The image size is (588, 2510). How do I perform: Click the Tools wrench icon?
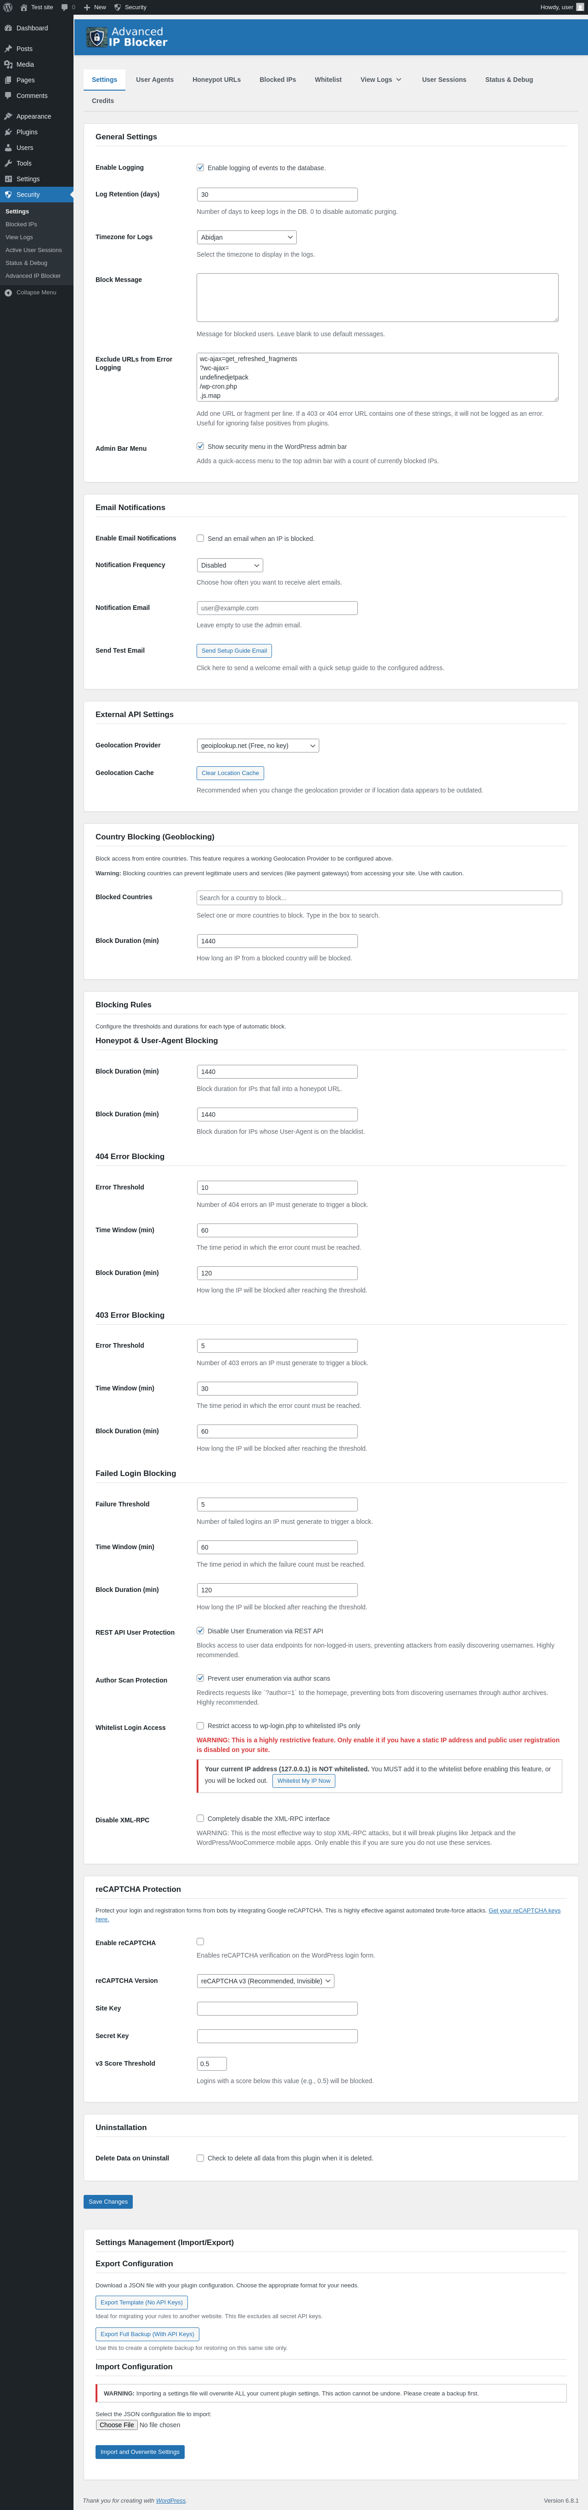tap(9, 163)
